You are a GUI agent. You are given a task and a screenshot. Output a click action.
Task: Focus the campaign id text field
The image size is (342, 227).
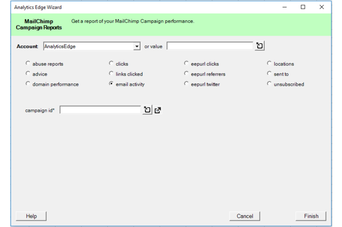tap(100, 110)
